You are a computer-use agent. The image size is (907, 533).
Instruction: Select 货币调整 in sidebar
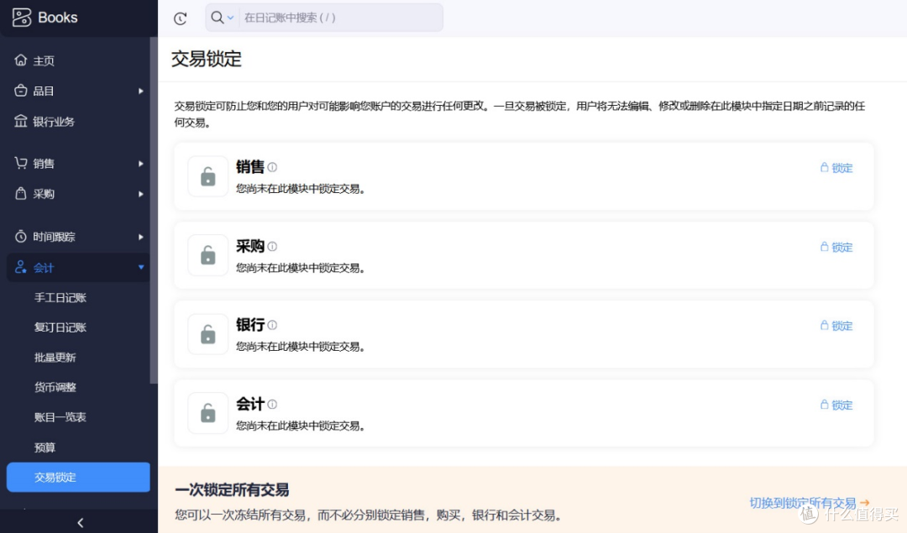coord(55,387)
